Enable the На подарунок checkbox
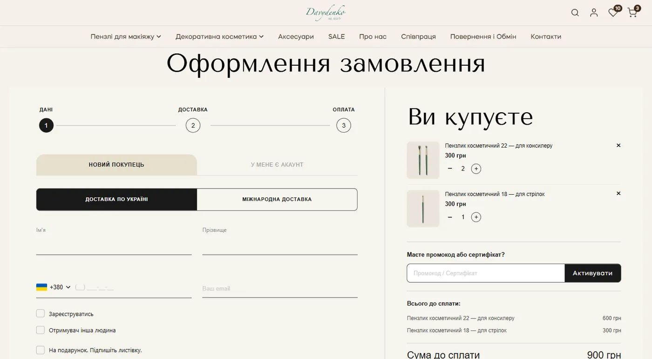The width and height of the screenshot is (652, 359). point(41,350)
